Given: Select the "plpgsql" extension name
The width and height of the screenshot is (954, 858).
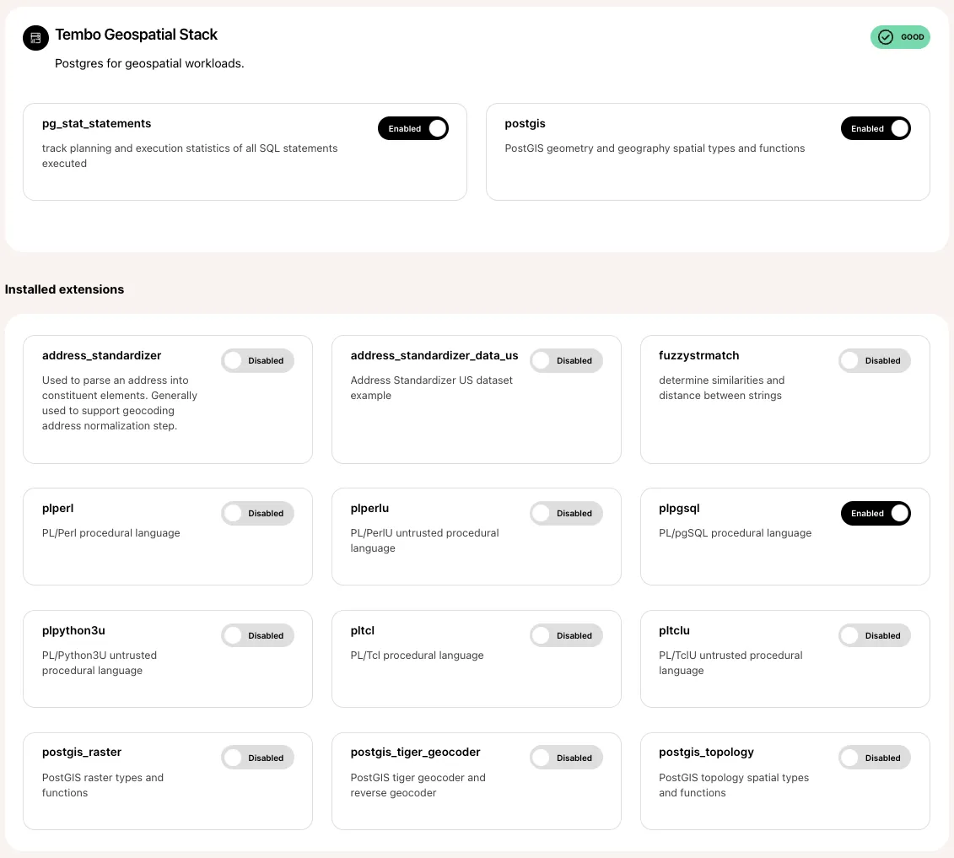Looking at the screenshot, I should click(x=680, y=508).
